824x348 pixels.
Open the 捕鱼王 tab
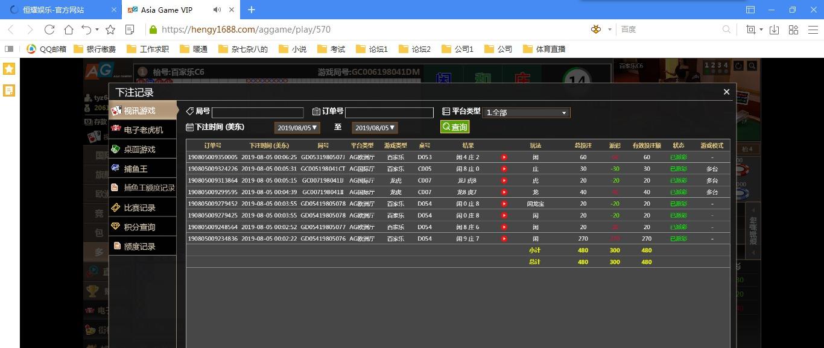pyautogui.click(x=142, y=169)
